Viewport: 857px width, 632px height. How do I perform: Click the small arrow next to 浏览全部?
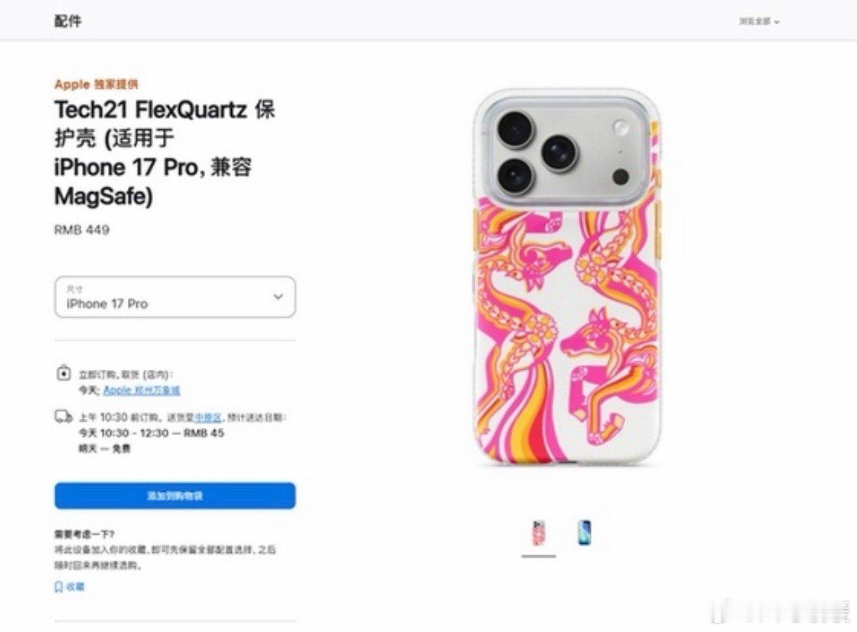[x=777, y=22]
